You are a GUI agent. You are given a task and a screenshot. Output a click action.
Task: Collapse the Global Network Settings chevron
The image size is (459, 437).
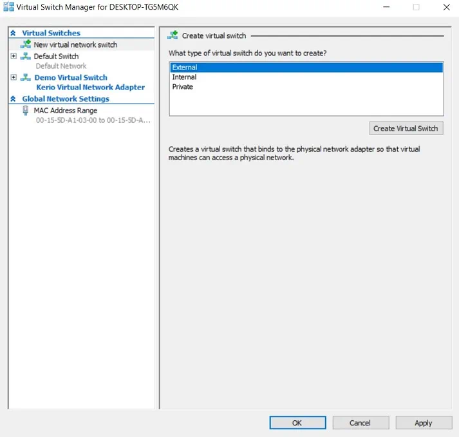(x=13, y=99)
